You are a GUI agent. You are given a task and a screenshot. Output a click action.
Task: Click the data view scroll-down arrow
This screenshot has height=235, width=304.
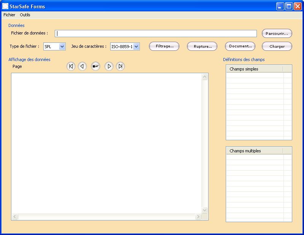pyautogui.click(x=205, y=210)
